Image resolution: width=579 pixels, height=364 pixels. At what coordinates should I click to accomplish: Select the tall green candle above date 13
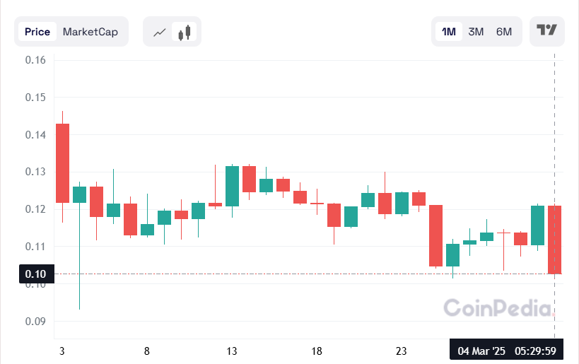232,186
